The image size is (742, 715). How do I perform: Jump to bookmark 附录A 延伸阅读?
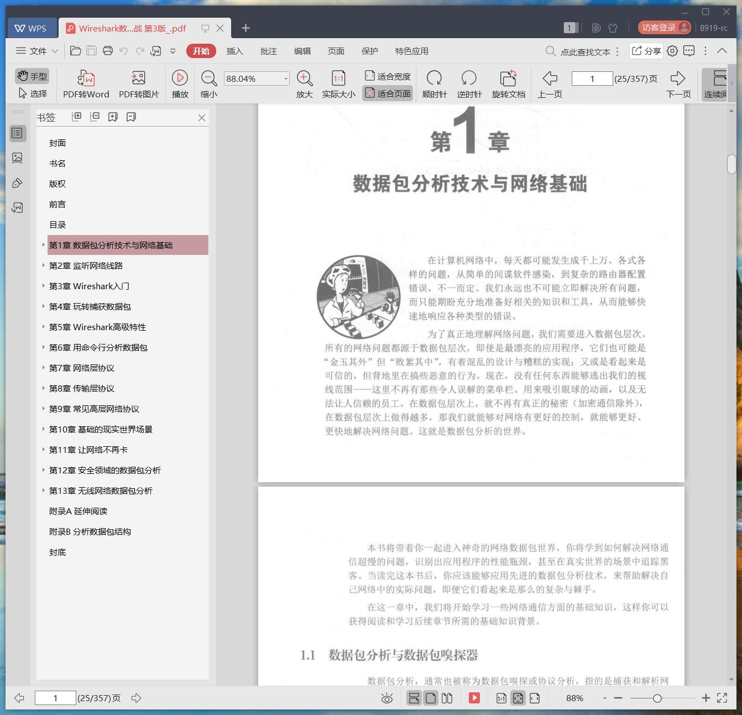78,511
